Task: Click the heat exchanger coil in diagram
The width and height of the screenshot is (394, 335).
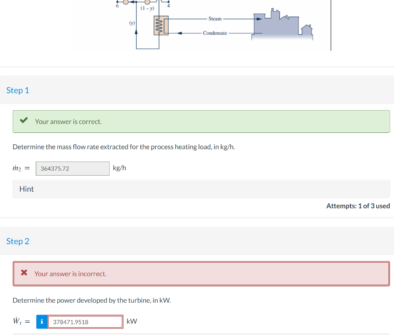Action: (161, 25)
